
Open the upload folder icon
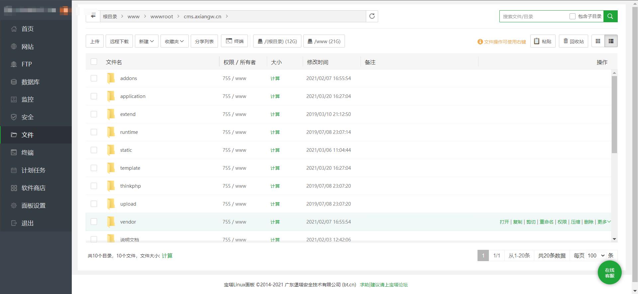[x=111, y=204]
